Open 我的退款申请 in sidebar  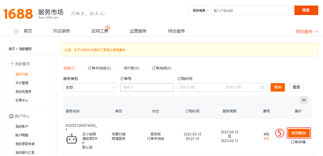click(x=25, y=144)
